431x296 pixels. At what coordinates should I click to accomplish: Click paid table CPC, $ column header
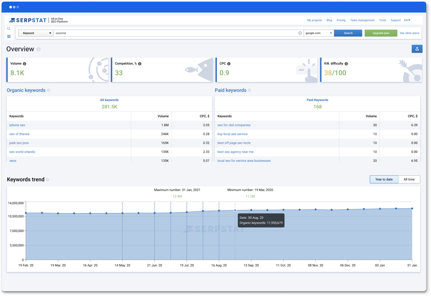point(413,116)
